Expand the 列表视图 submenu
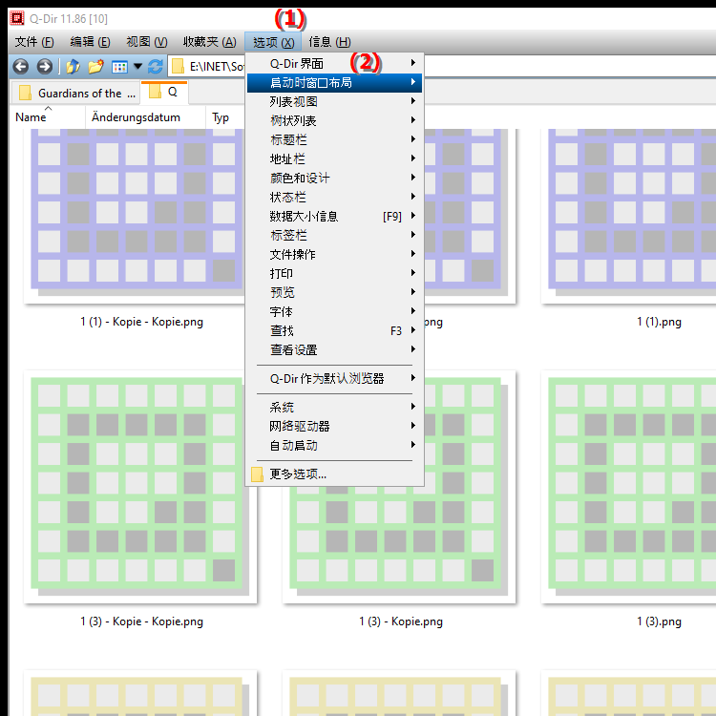Viewport: 716px width, 716px height. coord(334,101)
